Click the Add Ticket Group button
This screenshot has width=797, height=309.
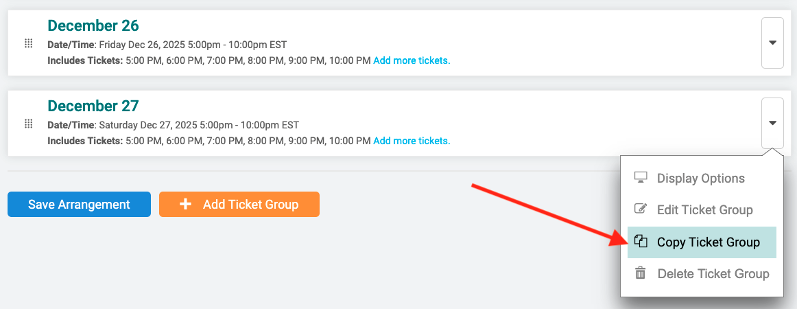click(239, 204)
